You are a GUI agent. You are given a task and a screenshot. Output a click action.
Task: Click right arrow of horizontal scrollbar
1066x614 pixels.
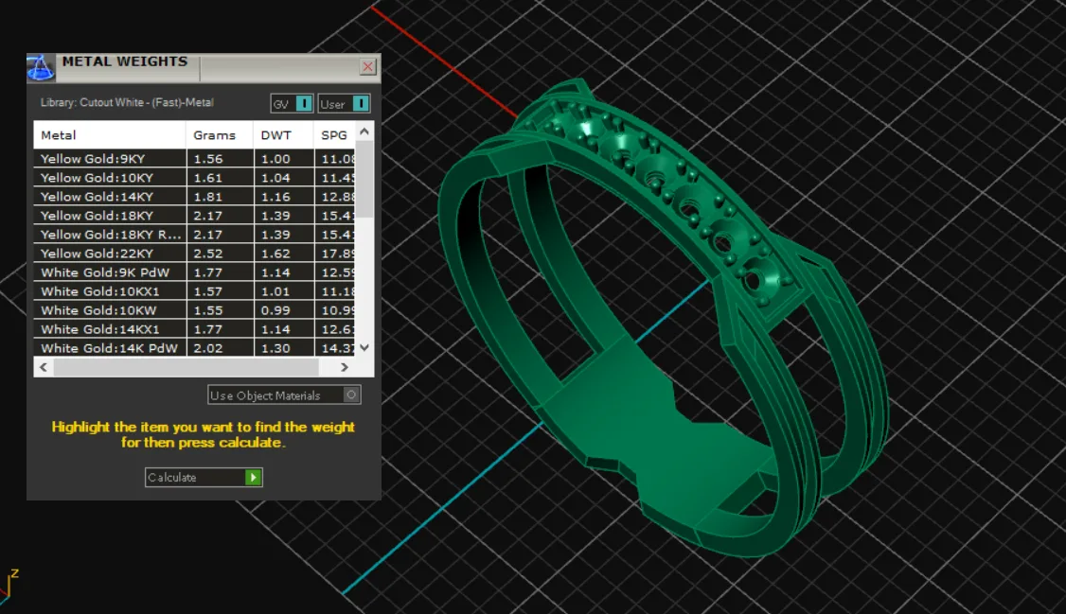[x=344, y=367]
